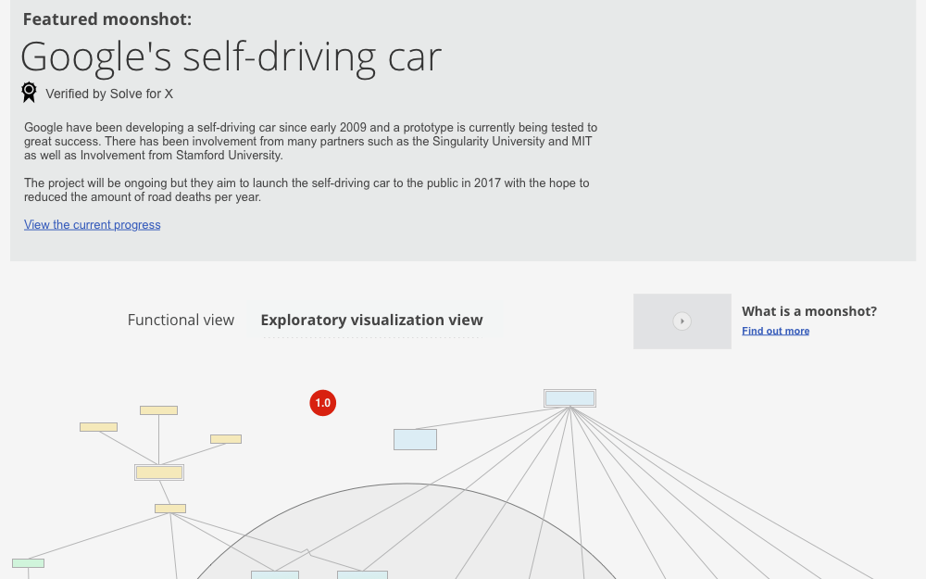Select the yellow node at the top of the cluster
This screenshot has height=579, width=926.
click(158, 409)
